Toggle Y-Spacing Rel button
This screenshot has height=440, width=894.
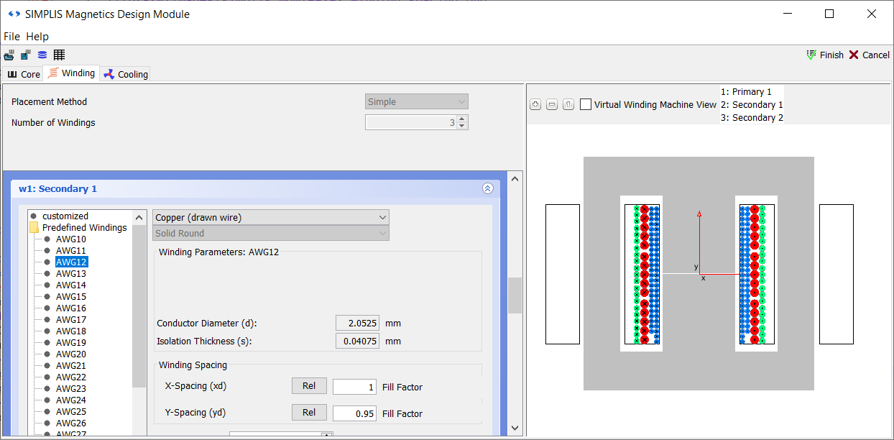pos(309,413)
